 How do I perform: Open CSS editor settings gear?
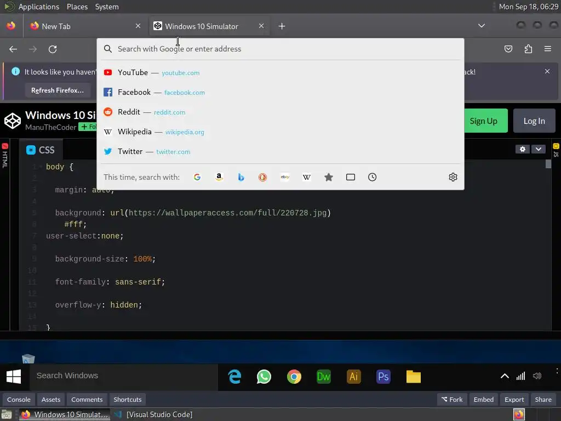522,149
